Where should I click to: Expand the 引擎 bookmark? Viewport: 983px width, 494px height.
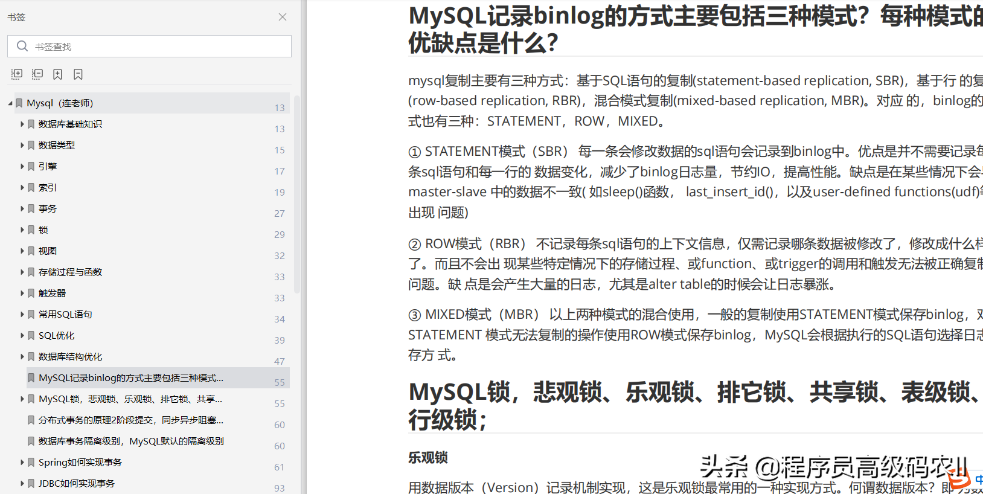pyautogui.click(x=22, y=166)
